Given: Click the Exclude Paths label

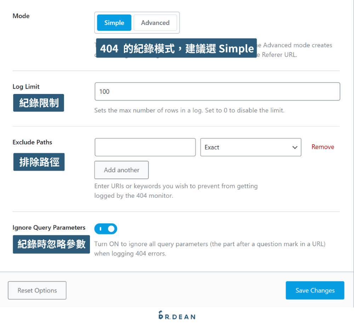Looking at the screenshot, I should pos(32,142).
